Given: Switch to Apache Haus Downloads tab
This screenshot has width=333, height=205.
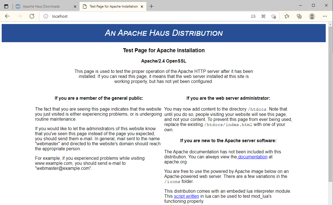Looking at the screenshot, I should tap(41, 6).
